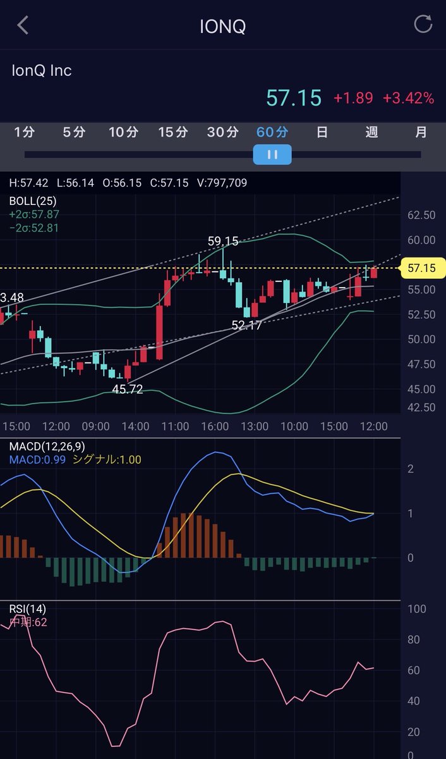Image resolution: width=446 pixels, height=759 pixels.
Task: Click the yellow 57.15 current price tag
Action: point(423,268)
